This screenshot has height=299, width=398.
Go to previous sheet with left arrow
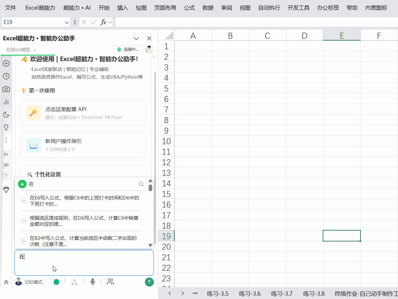point(170,293)
